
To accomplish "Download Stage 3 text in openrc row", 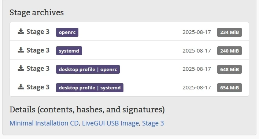I will coord(38,32).
